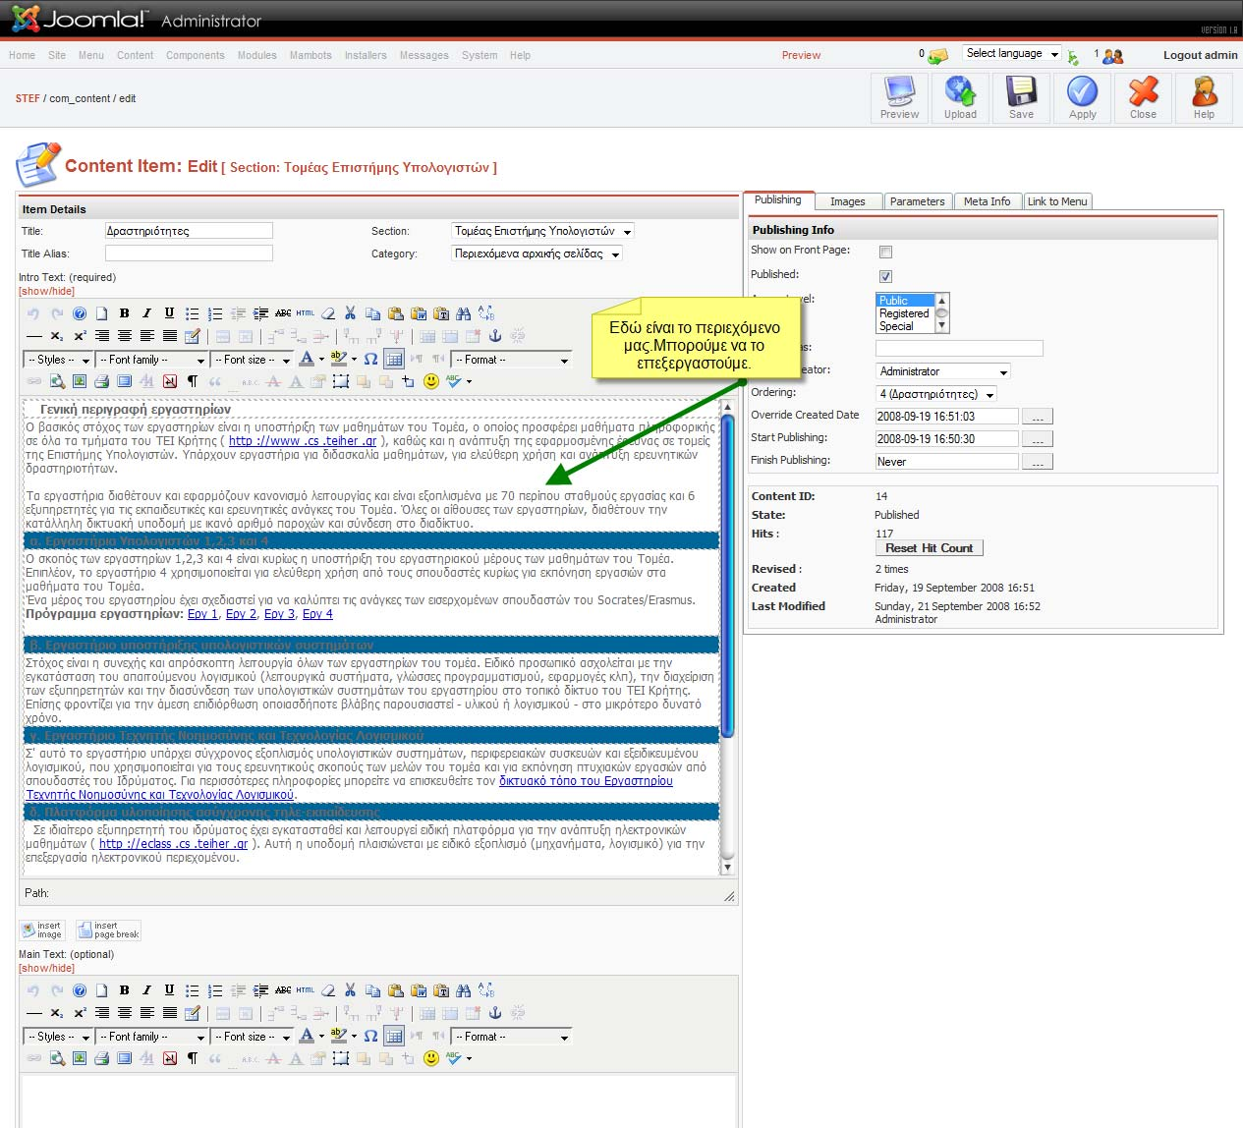
Task: Tick the Show on Front Page checkbox
Action: pos(885,253)
